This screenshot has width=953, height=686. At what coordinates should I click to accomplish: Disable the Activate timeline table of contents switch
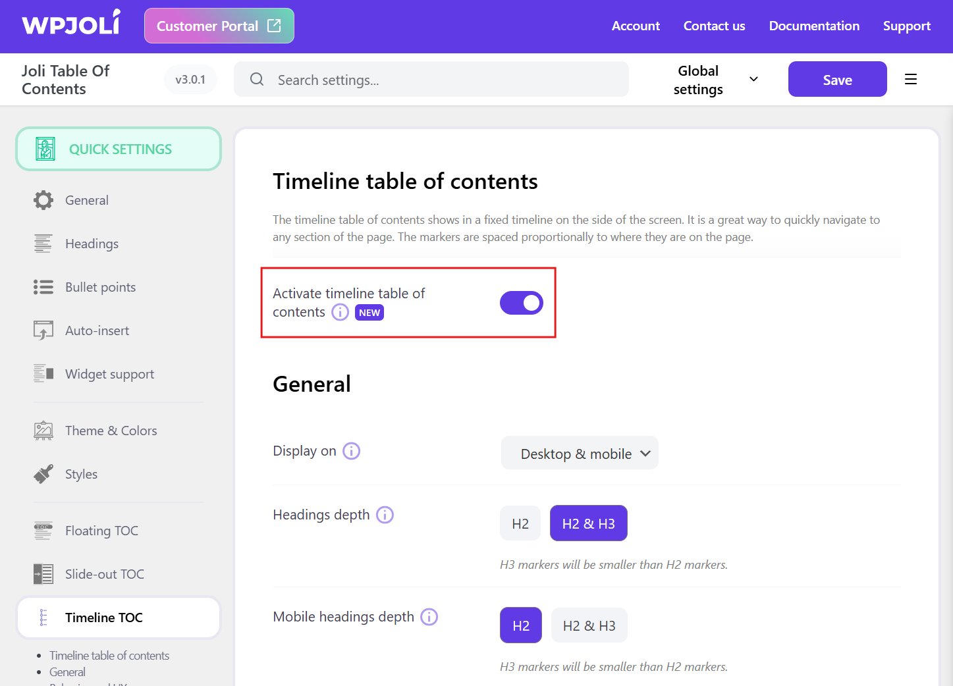521,303
